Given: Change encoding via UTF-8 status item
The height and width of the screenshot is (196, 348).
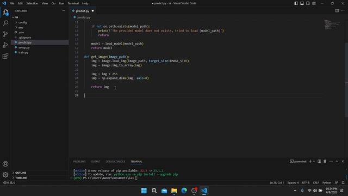Looking at the screenshot, I should pyautogui.click(x=306, y=183).
